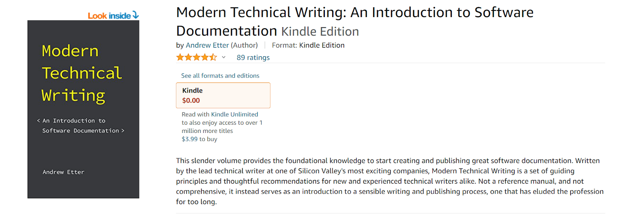Click the half-filled fifth rating star
Viewport: 621px width, 222px height.
point(213,57)
